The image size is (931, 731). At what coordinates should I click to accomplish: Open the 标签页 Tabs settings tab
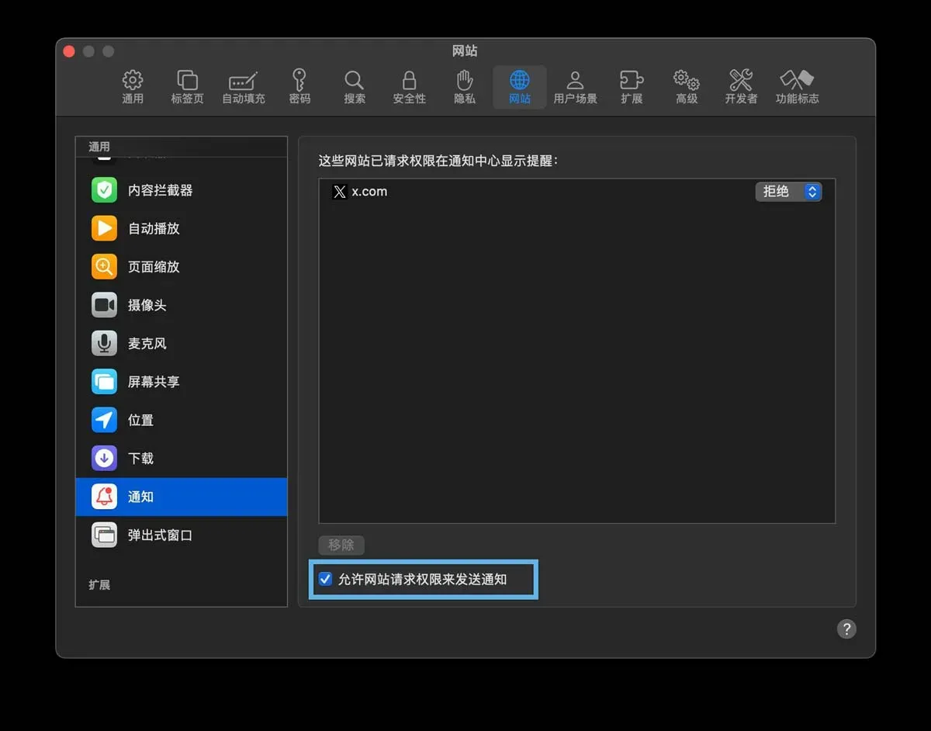187,87
